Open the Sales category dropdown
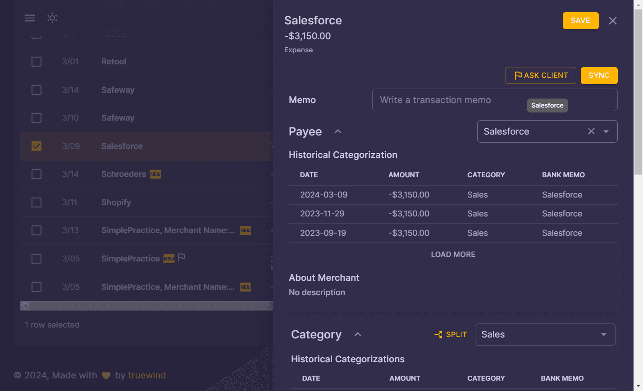The image size is (643, 391). pos(603,334)
